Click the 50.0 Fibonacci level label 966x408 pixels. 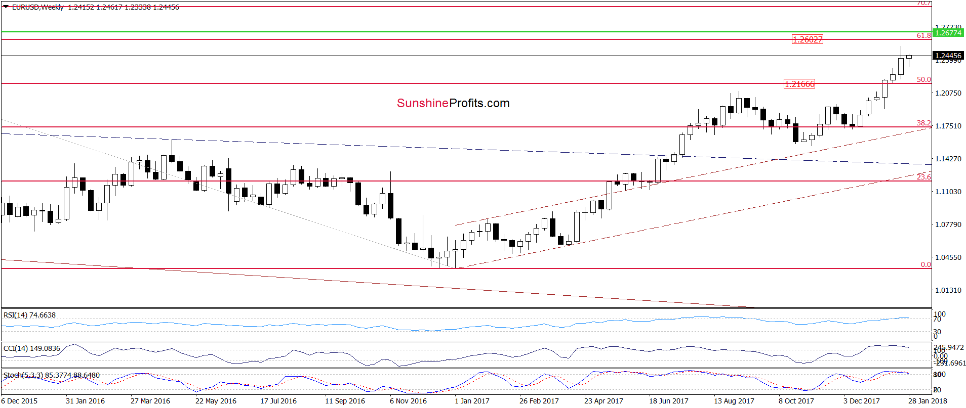(x=923, y=79)
